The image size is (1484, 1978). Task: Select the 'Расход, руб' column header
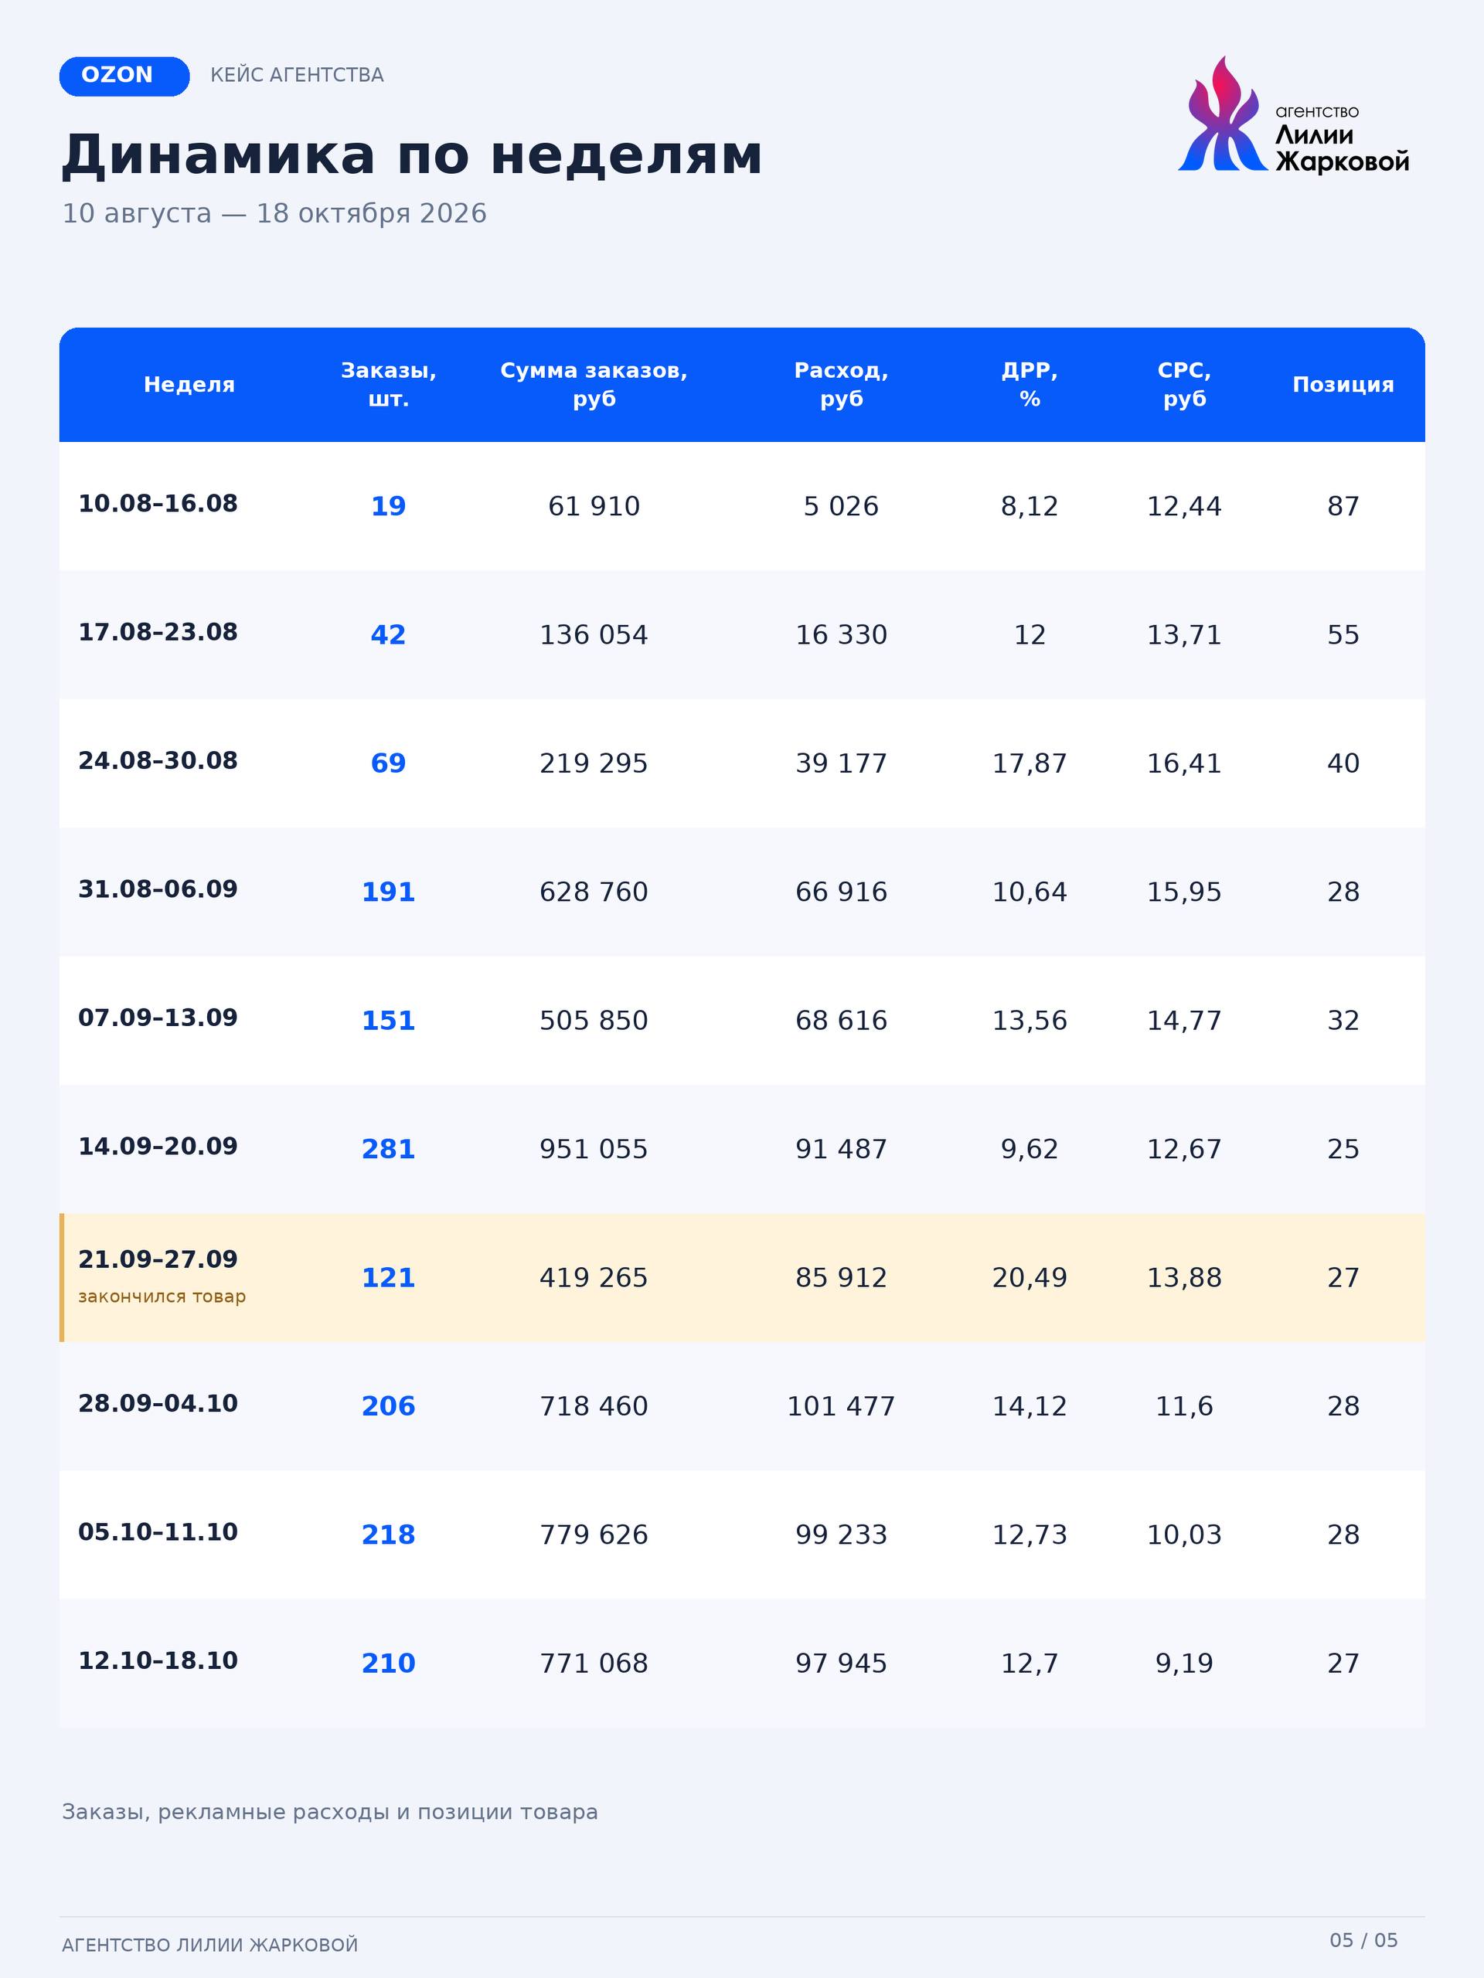841,385
